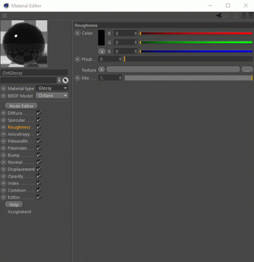Select the Specular channel tab
The width and height of the screenshot is (254, 262).
coord(16,120)
